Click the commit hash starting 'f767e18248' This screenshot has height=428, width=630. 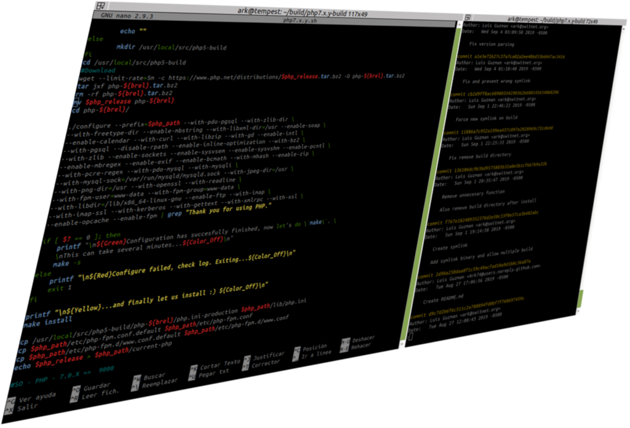tap(493, 217)
